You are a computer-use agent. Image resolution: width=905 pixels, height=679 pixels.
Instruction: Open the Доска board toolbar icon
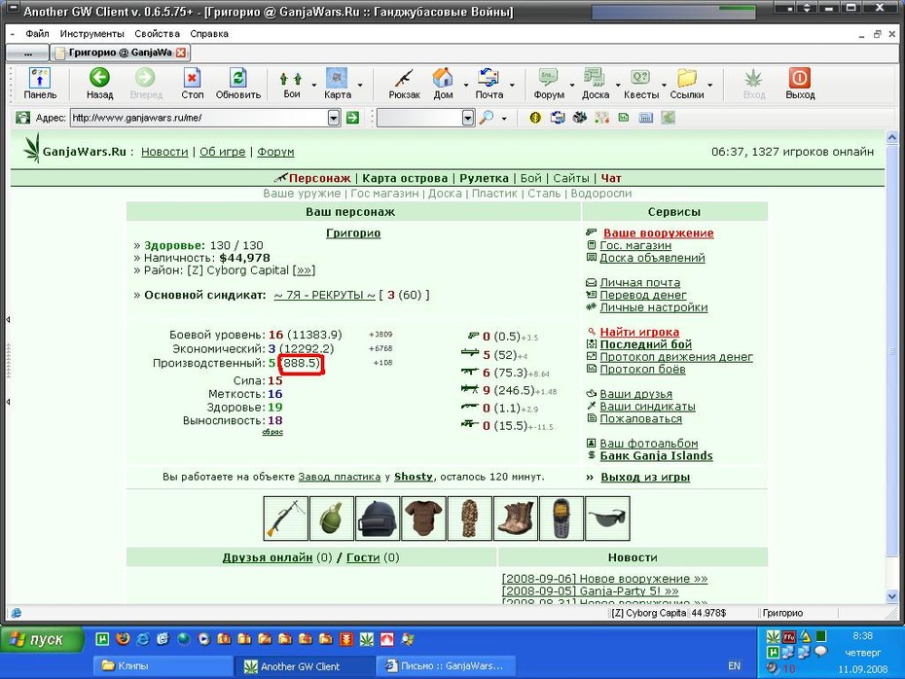point(595,84)
